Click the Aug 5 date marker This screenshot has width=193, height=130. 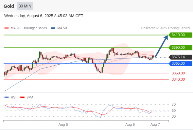pos(63,124)
